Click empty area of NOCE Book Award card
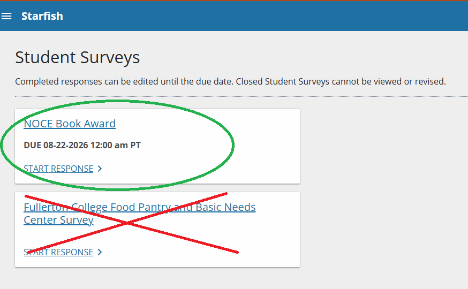Screen dimensions: 468x289 pyautogui.click(x=263, y=146)
